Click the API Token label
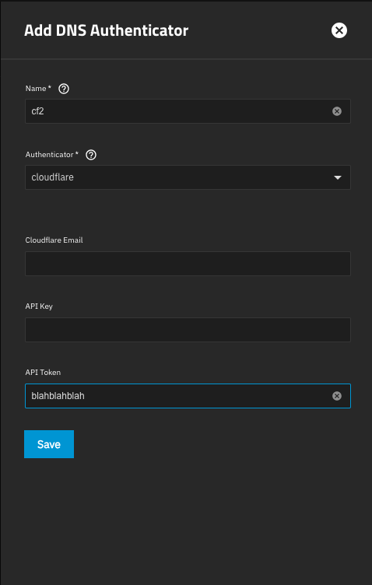 (x=43, y=373)
